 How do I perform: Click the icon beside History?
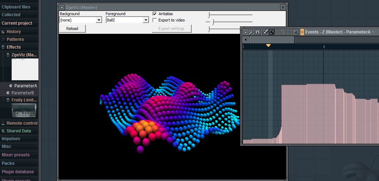(3, 32)
